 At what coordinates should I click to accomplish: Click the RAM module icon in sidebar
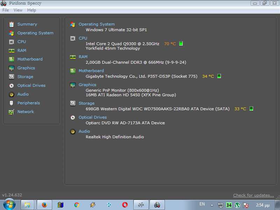12,51
